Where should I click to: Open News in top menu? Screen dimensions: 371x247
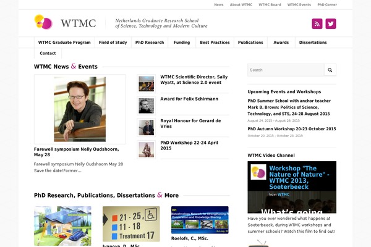tap(219, 5)
